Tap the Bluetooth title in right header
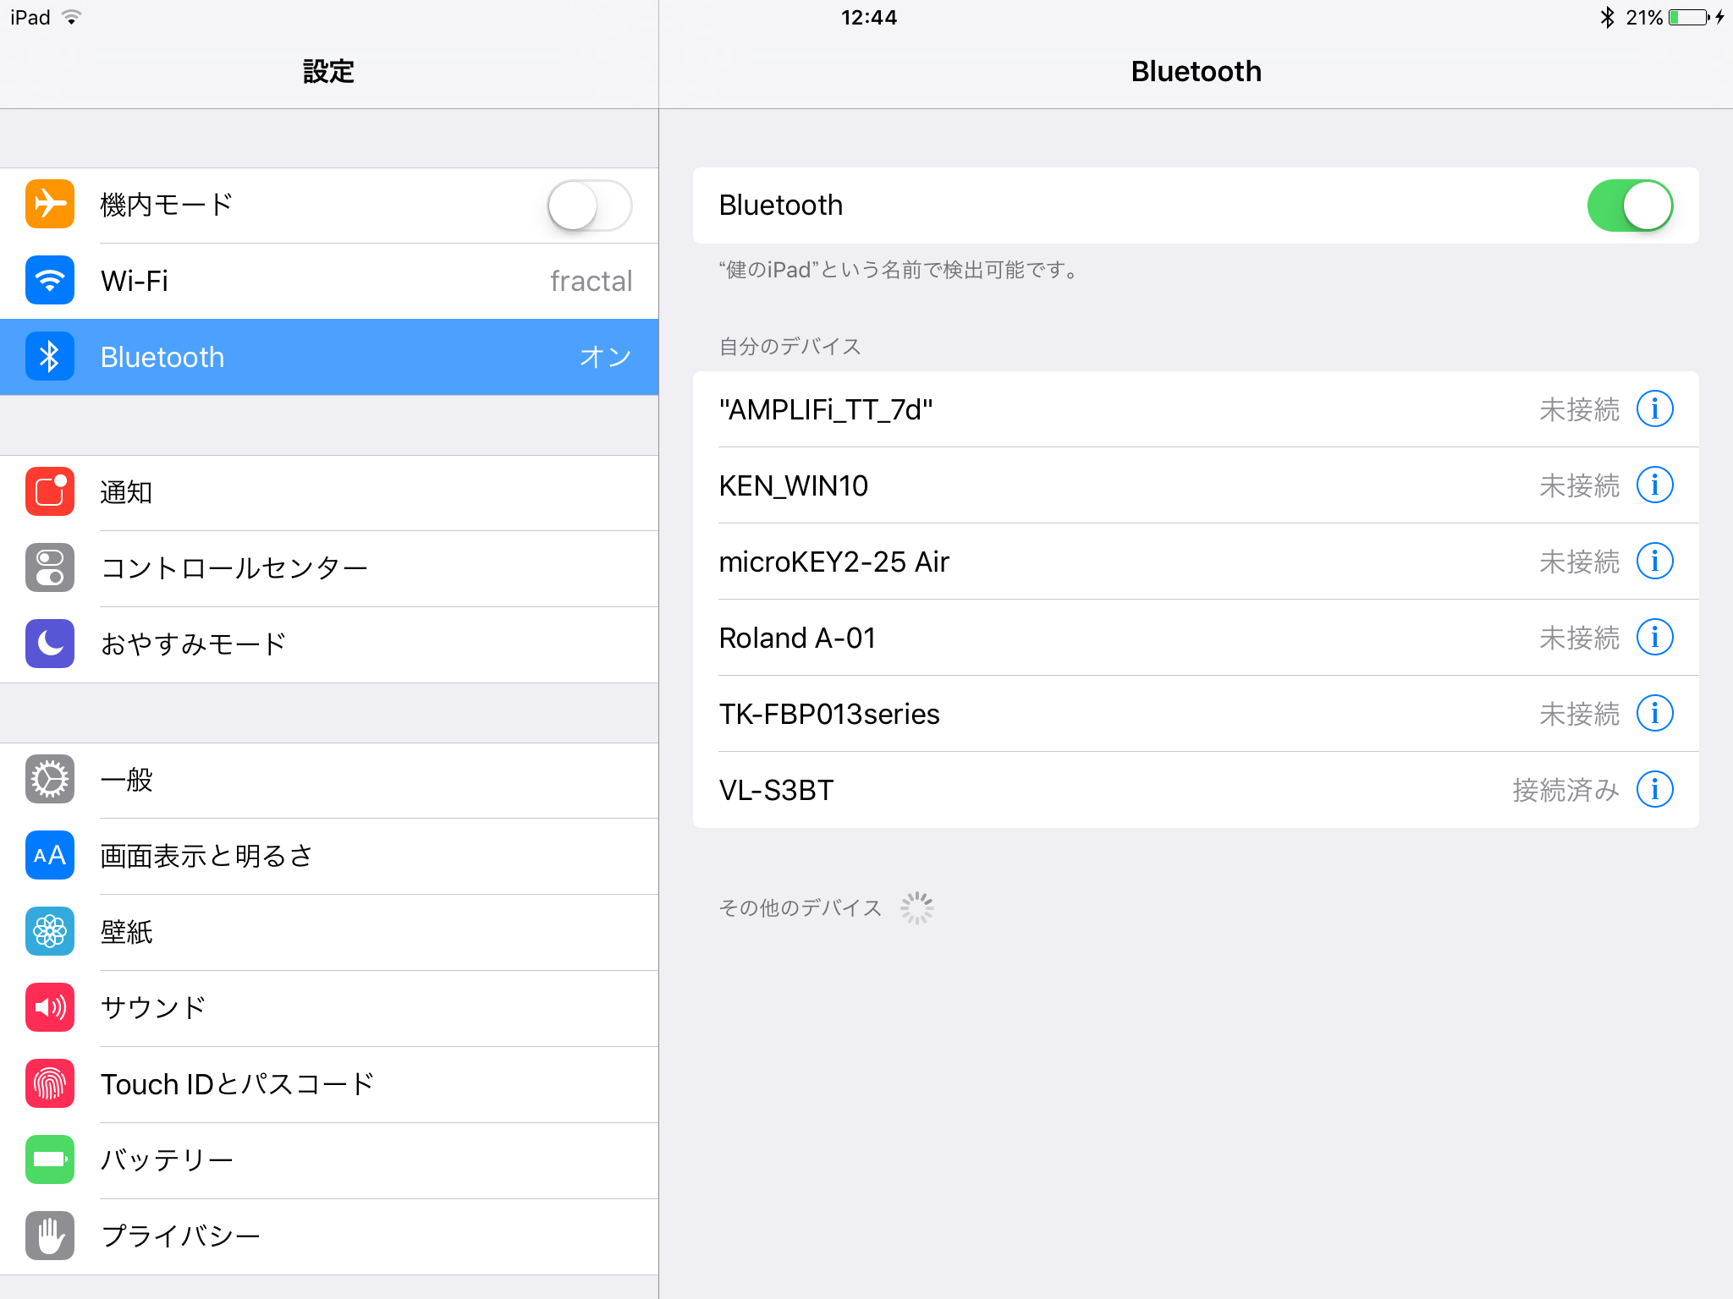 1196,71
